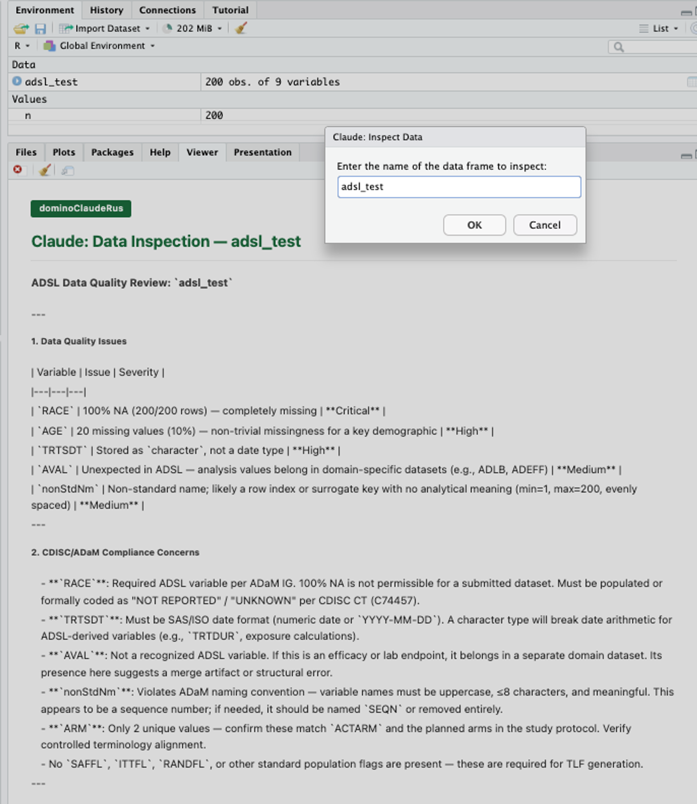Expand the adsl_test data frame entry
The image size is (697, 804).
[x=16, y=81]
